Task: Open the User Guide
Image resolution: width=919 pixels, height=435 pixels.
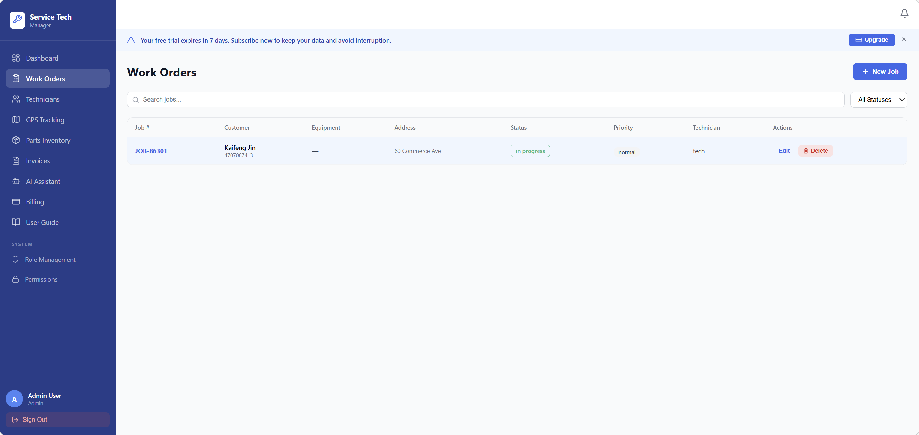Action: coord(42,223)
